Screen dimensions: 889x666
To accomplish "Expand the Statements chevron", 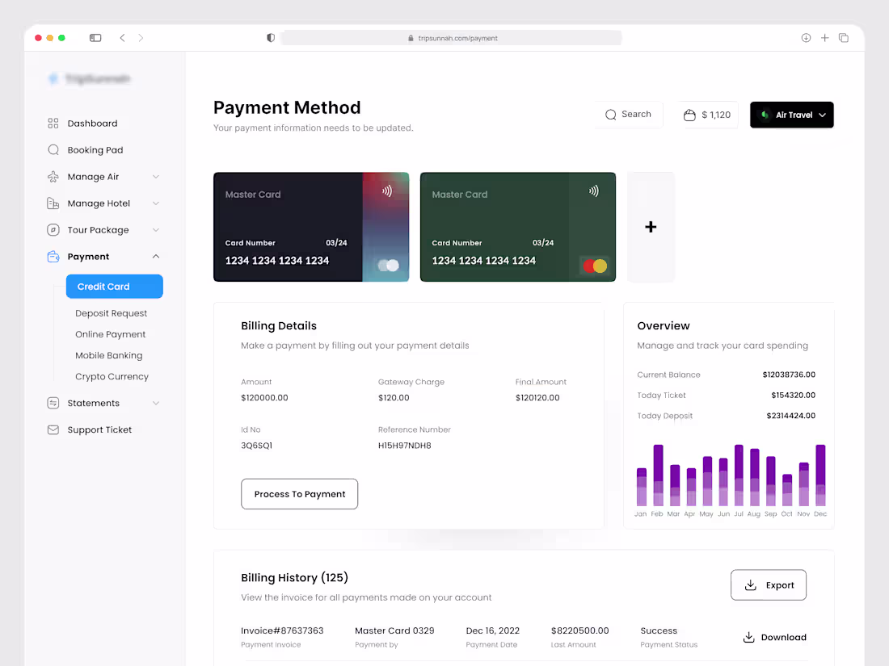I will 156,403.
